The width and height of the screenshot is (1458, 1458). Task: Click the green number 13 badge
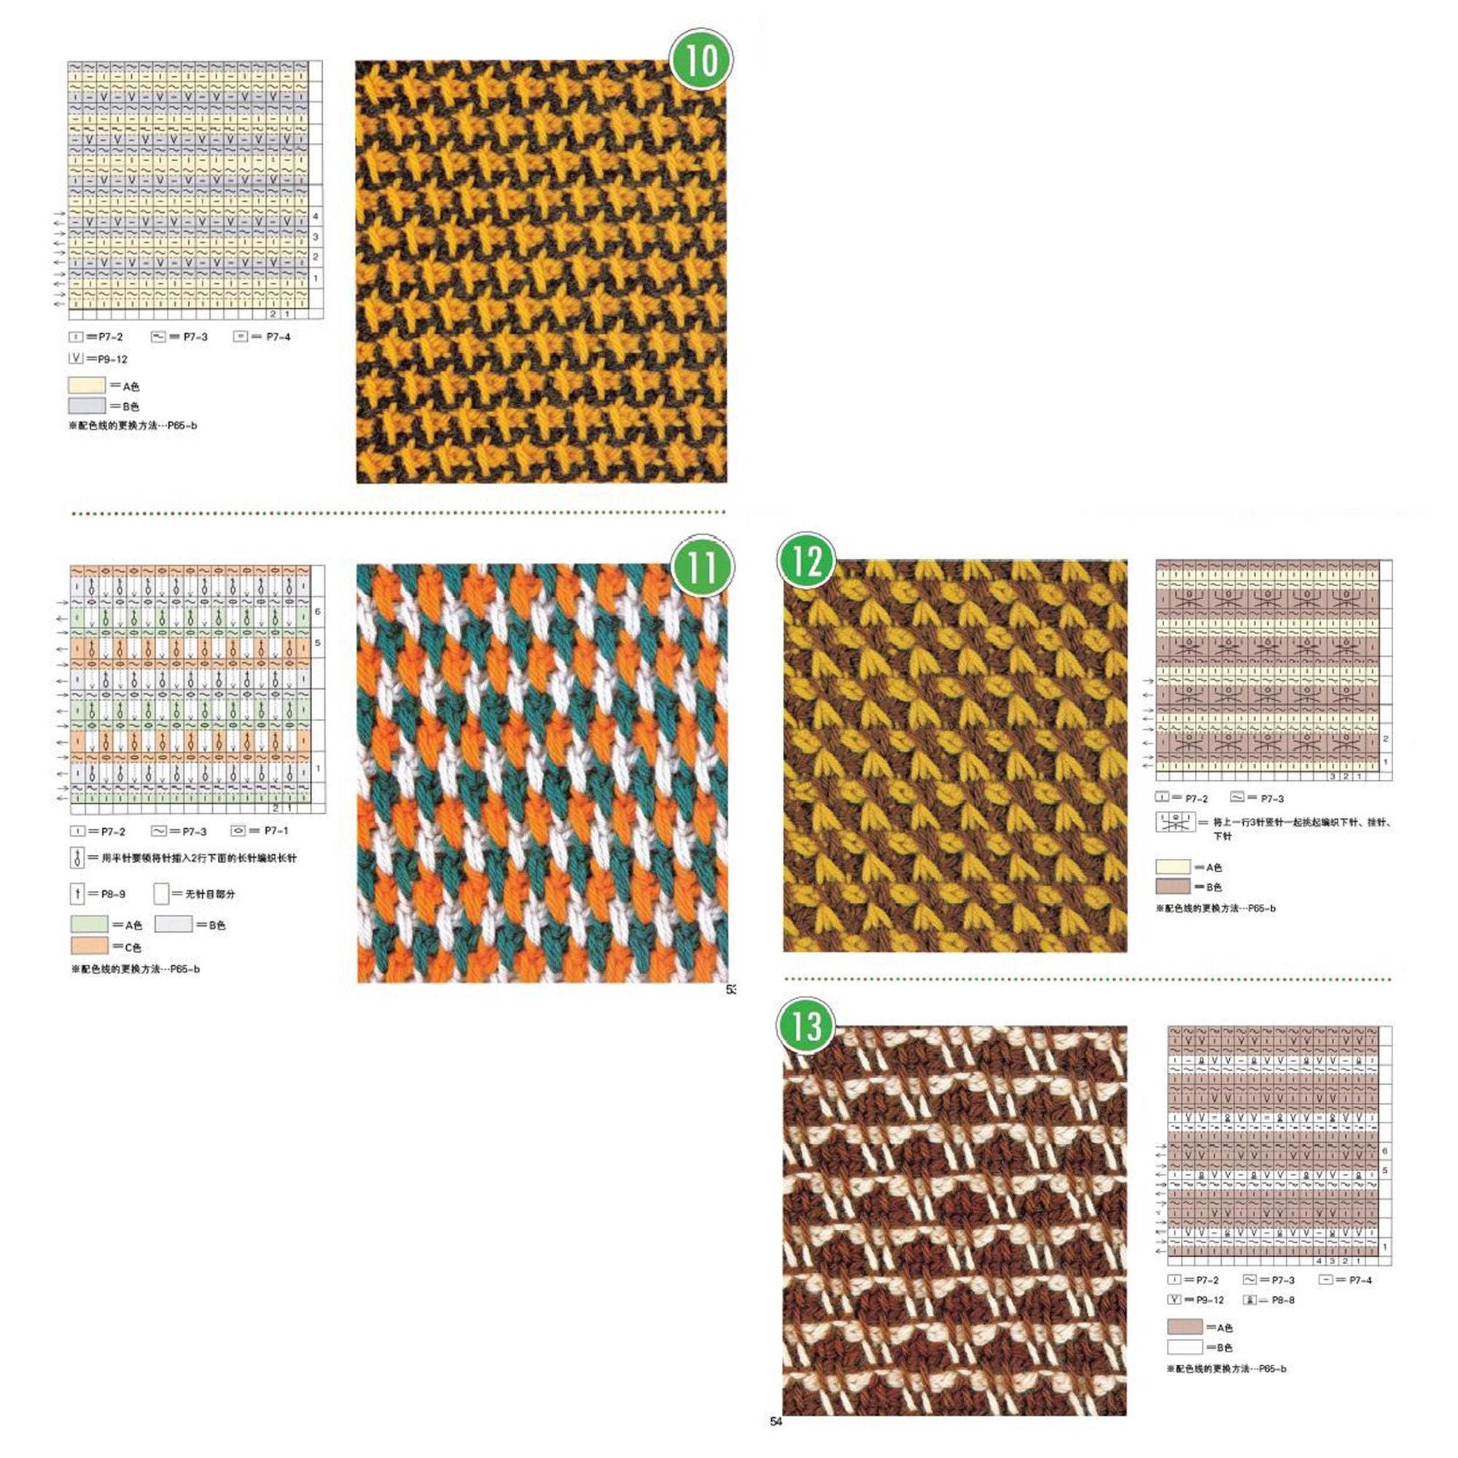point(806,1026)
